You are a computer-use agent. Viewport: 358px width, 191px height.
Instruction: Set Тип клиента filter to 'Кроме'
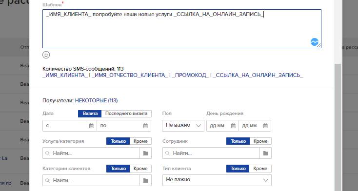[260, 169]
